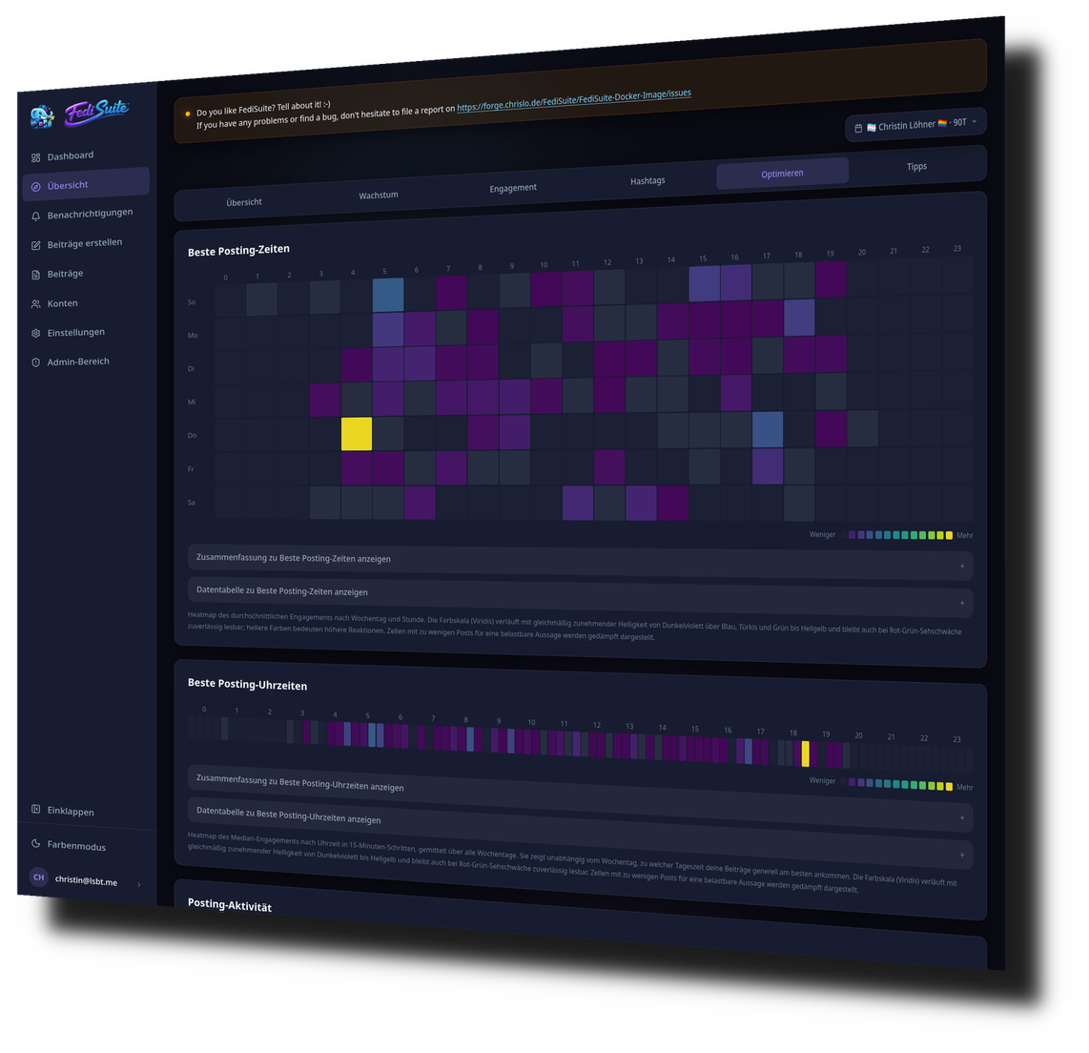Viewport: 1089px width, 1053px height.
Task: Click the Beste Posting-Zeiten heading
Action: tap(238, 250)
